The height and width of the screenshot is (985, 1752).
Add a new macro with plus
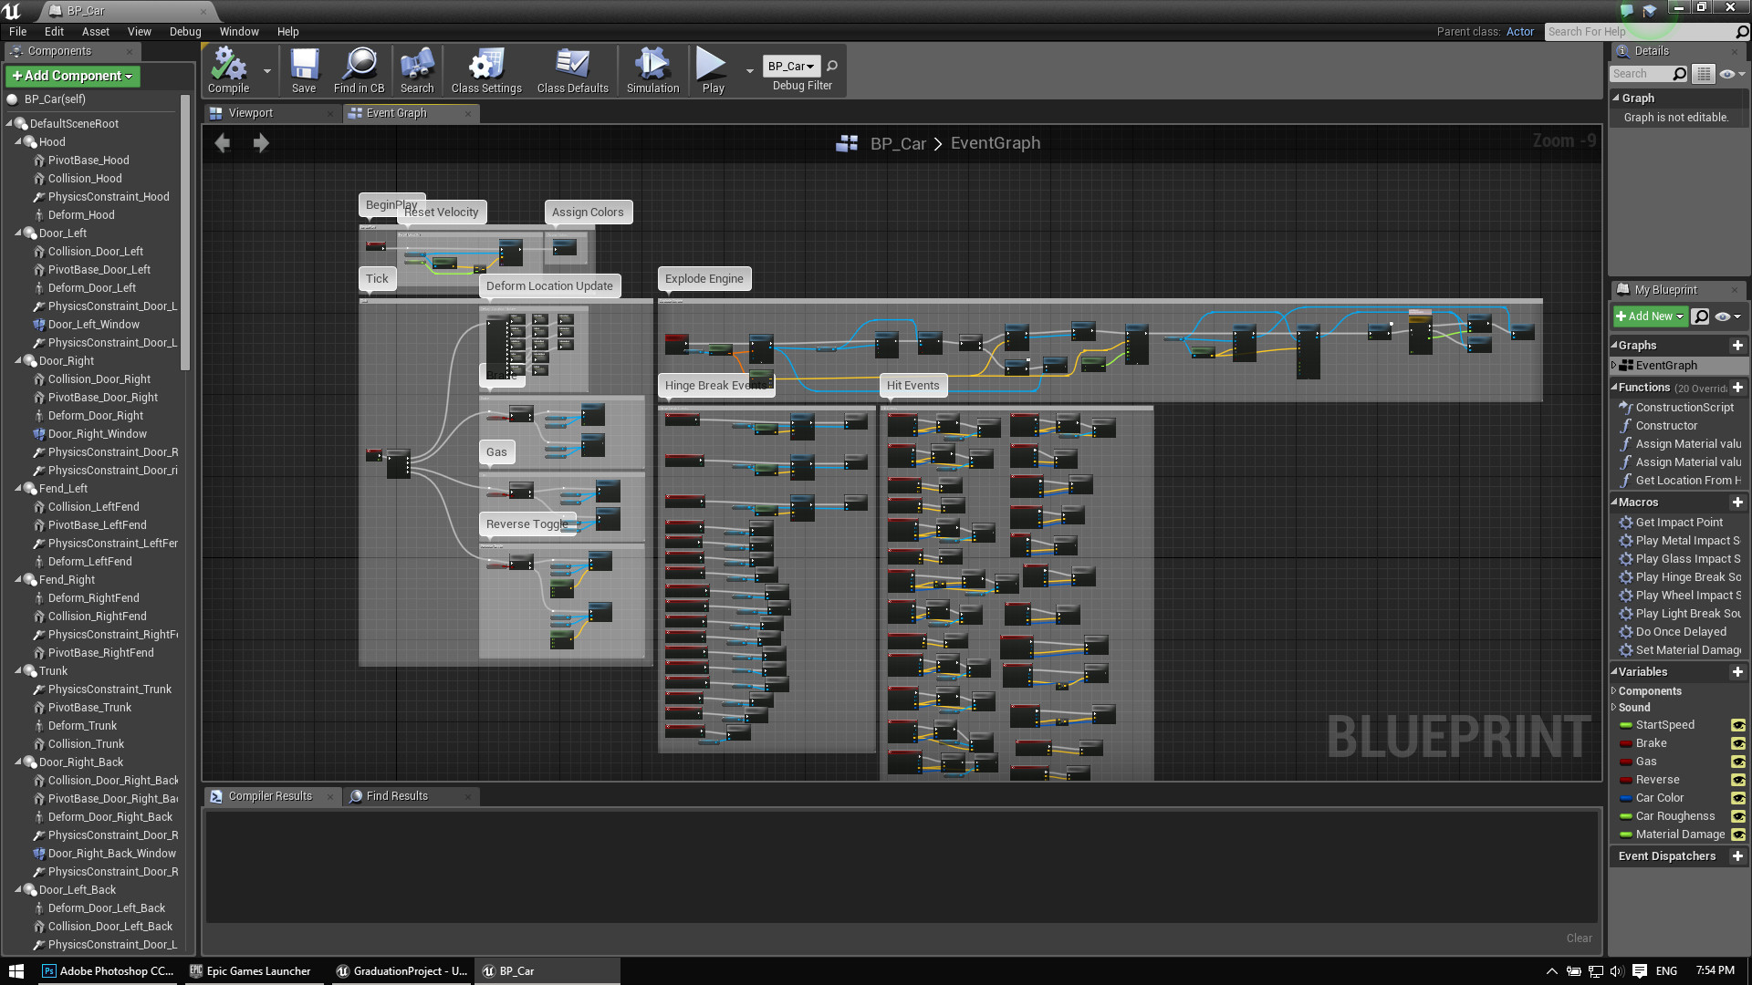1737,503
